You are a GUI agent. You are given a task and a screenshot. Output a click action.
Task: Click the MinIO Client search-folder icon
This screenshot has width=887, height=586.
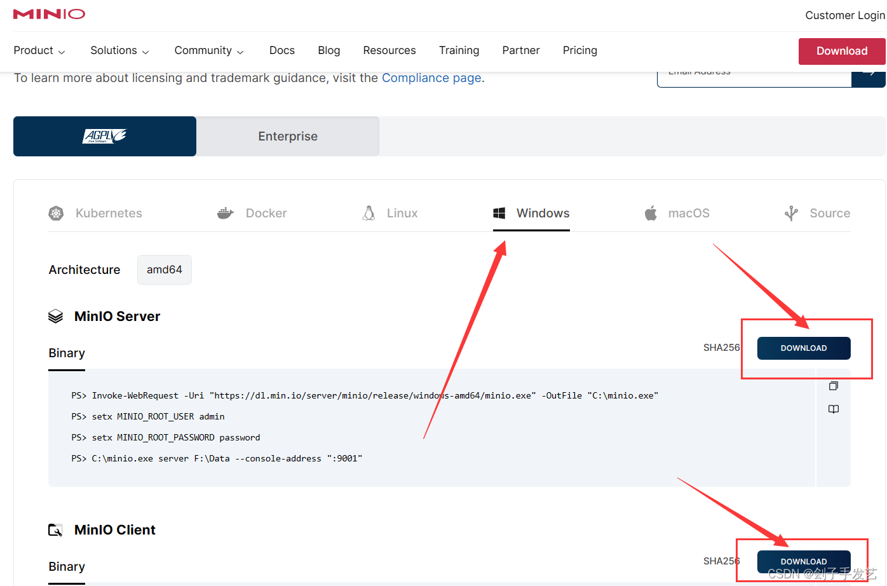[x=56, y=530]
